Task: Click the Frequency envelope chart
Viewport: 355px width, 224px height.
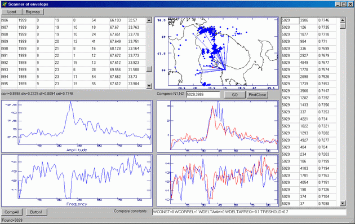Action: (77, 181)
